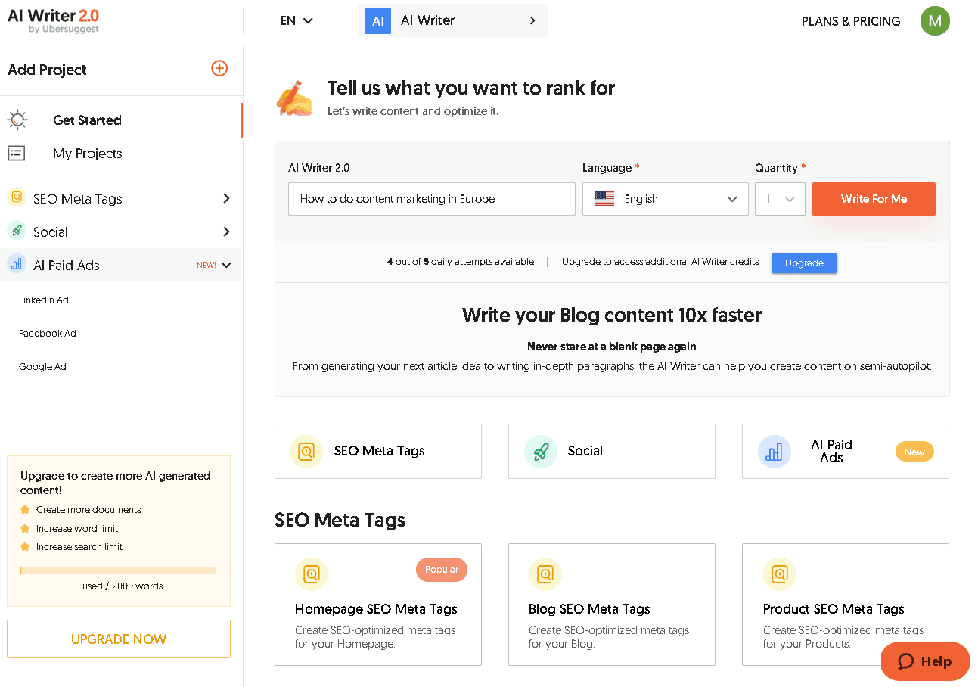Click the Homepage SEO Meta Tags card icon
This screenshot has height=687, width=978.
click(x=312, y=574)
